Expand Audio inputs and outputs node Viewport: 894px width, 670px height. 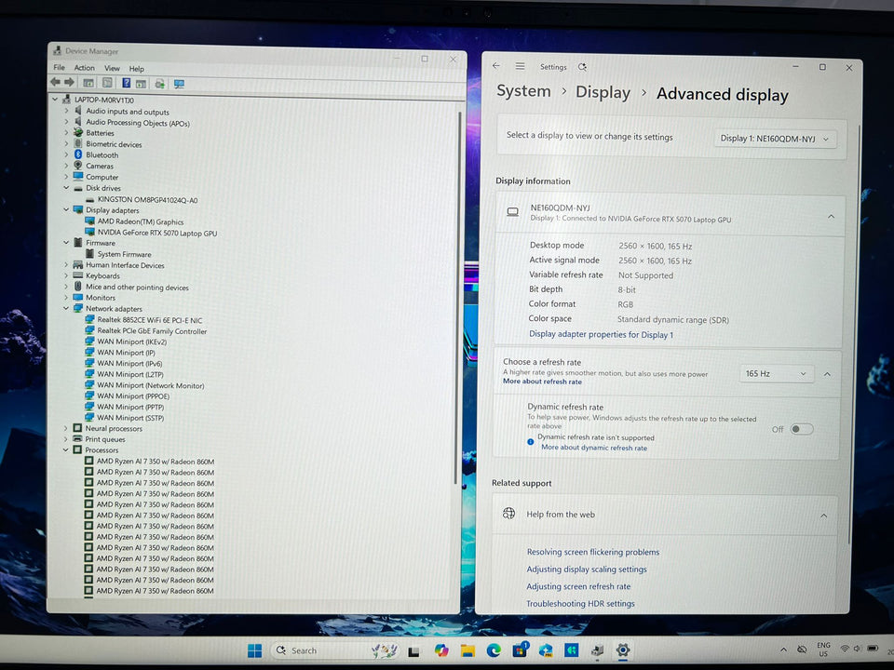pyautogui.click(x=66, y=111)
